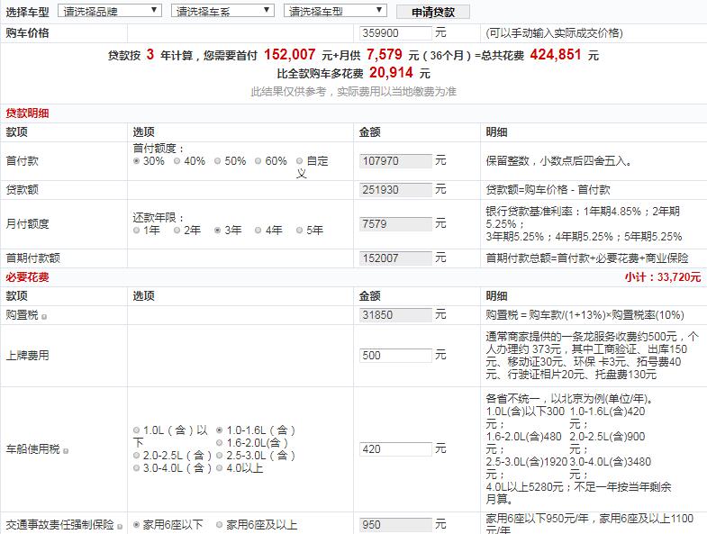Click the 贷款明细 section heading

28,113
